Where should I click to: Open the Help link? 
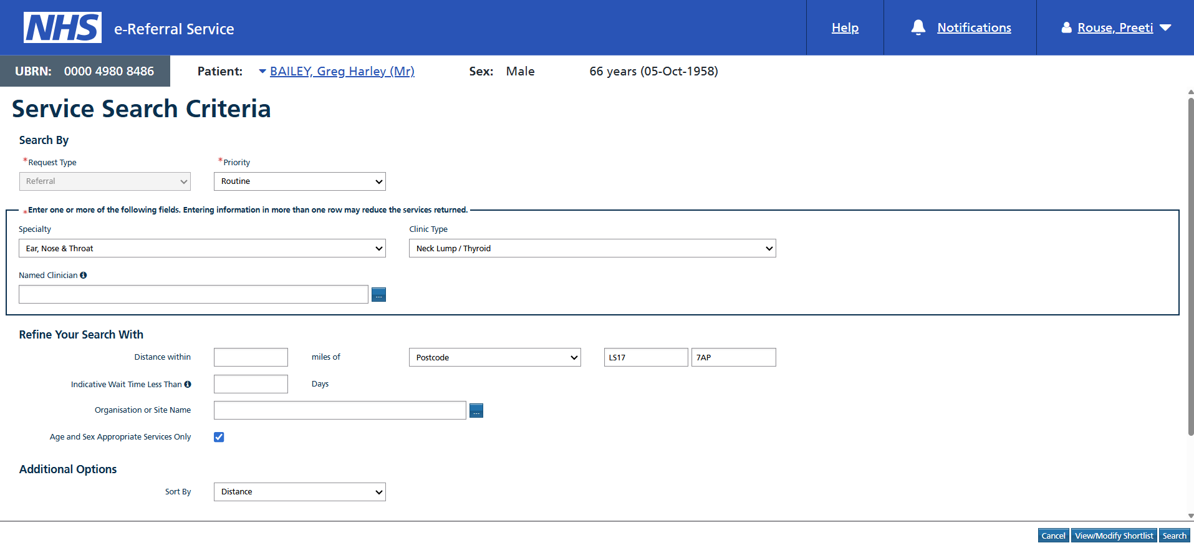pyautogui.click(x=845, y=27)
